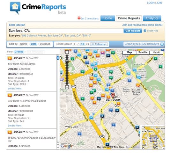Switch map to Satellite view

click(x=143, y=53)
